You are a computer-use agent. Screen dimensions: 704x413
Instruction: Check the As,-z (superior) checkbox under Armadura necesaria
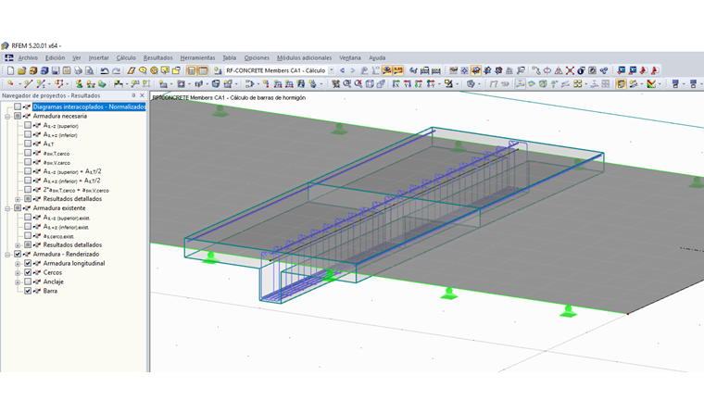pos(28,125)
